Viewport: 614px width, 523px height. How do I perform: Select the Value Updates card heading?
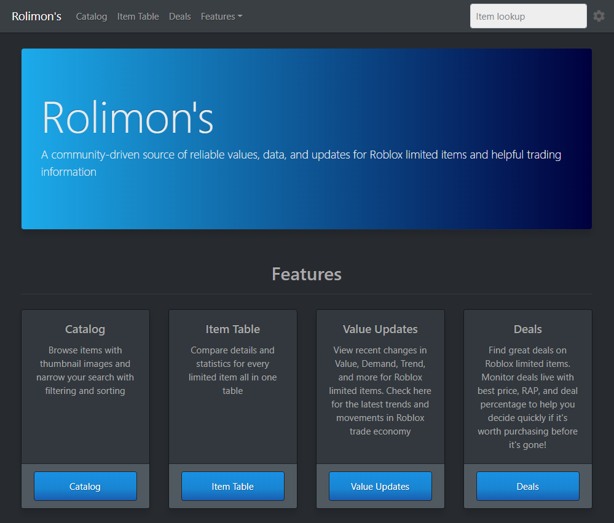tap(380, 329)
